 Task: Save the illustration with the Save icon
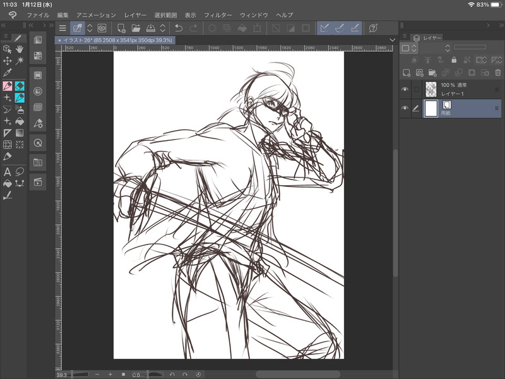pos(150,28)
